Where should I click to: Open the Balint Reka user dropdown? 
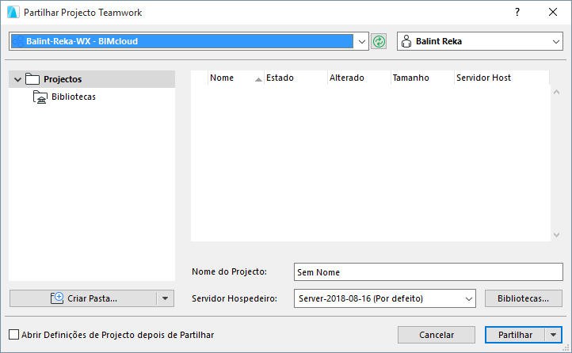pos(555,41)
